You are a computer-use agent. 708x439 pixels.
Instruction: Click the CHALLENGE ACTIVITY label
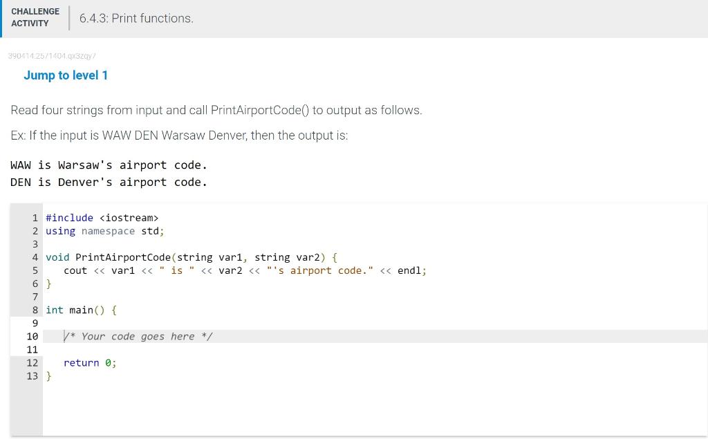click(35, 17)
